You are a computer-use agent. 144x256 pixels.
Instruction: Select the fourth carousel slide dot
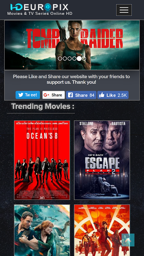[74, 59]
